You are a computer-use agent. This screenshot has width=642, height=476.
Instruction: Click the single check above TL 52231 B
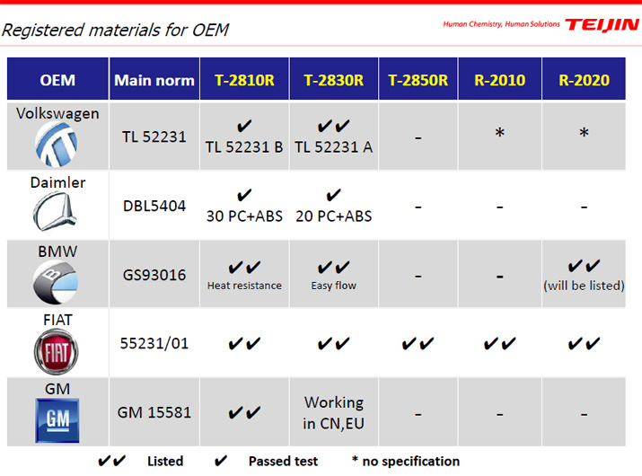[244, 126]
